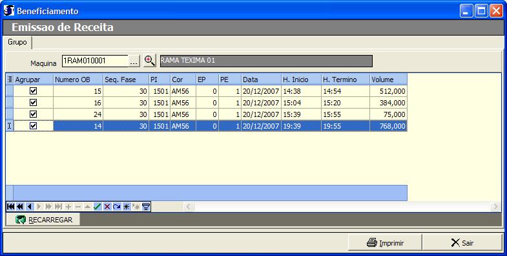Select the cell with volume 75,000

tap(388, 114)
